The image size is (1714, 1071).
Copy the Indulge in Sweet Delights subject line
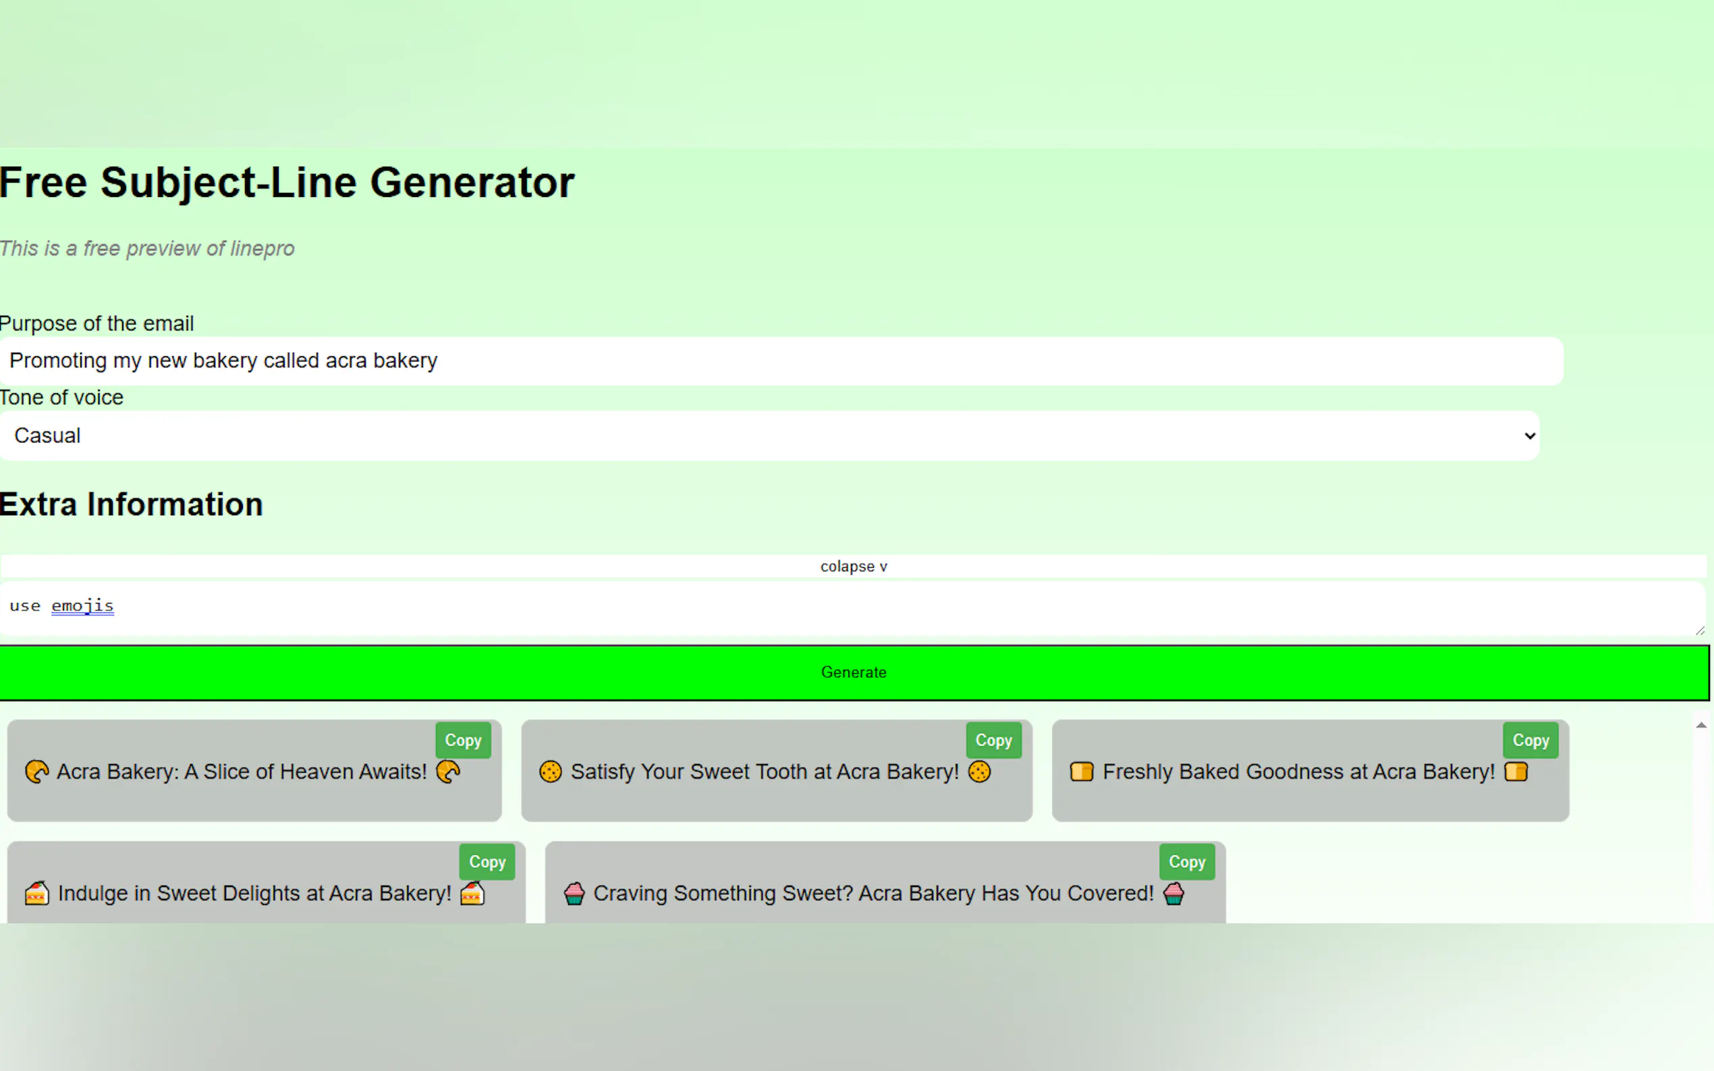(487, 862)
